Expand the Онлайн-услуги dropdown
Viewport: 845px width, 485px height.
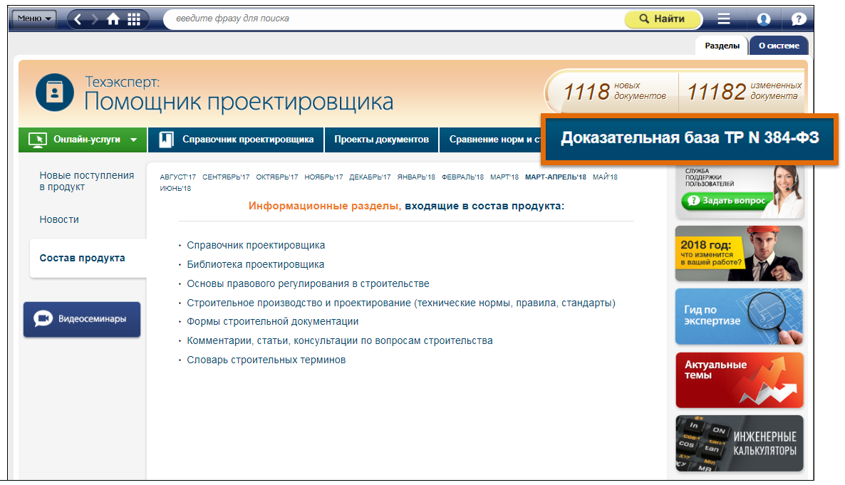coord(83,140)
